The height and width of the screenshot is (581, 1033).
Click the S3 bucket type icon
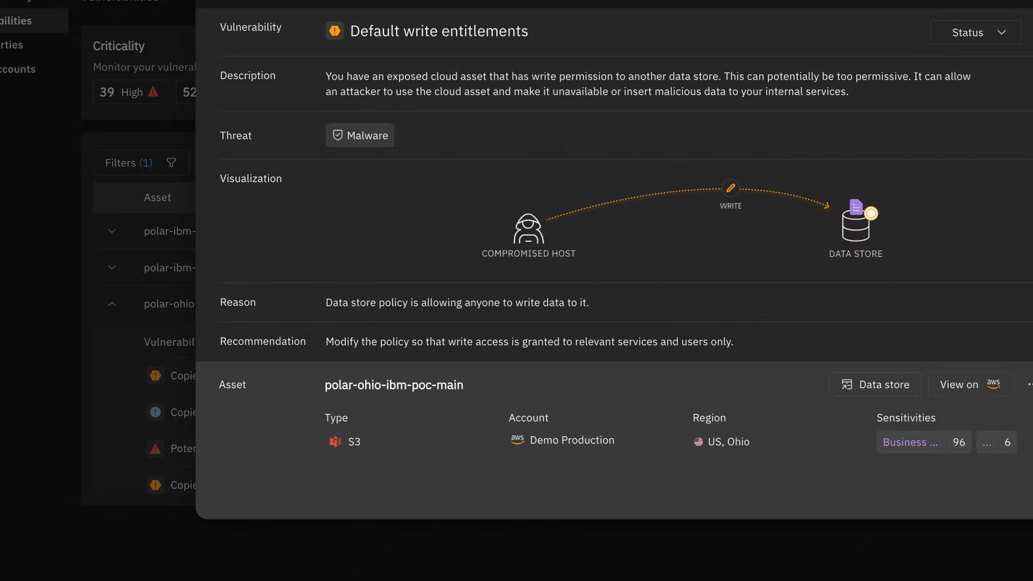pyautogui.click(x=335, y=442)
